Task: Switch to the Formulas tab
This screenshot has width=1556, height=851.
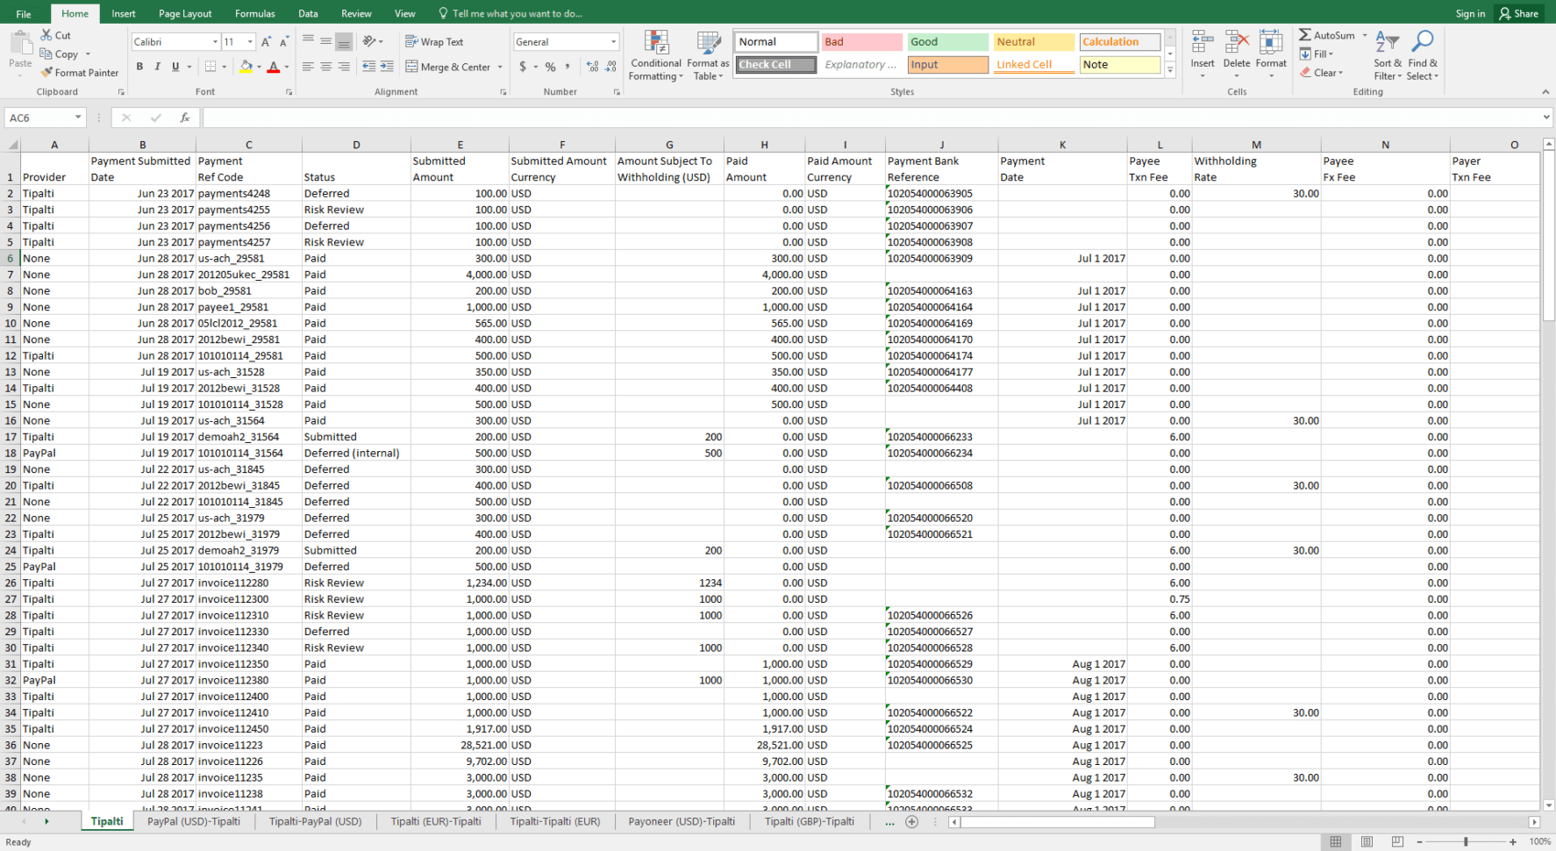Action: [255, 13]
